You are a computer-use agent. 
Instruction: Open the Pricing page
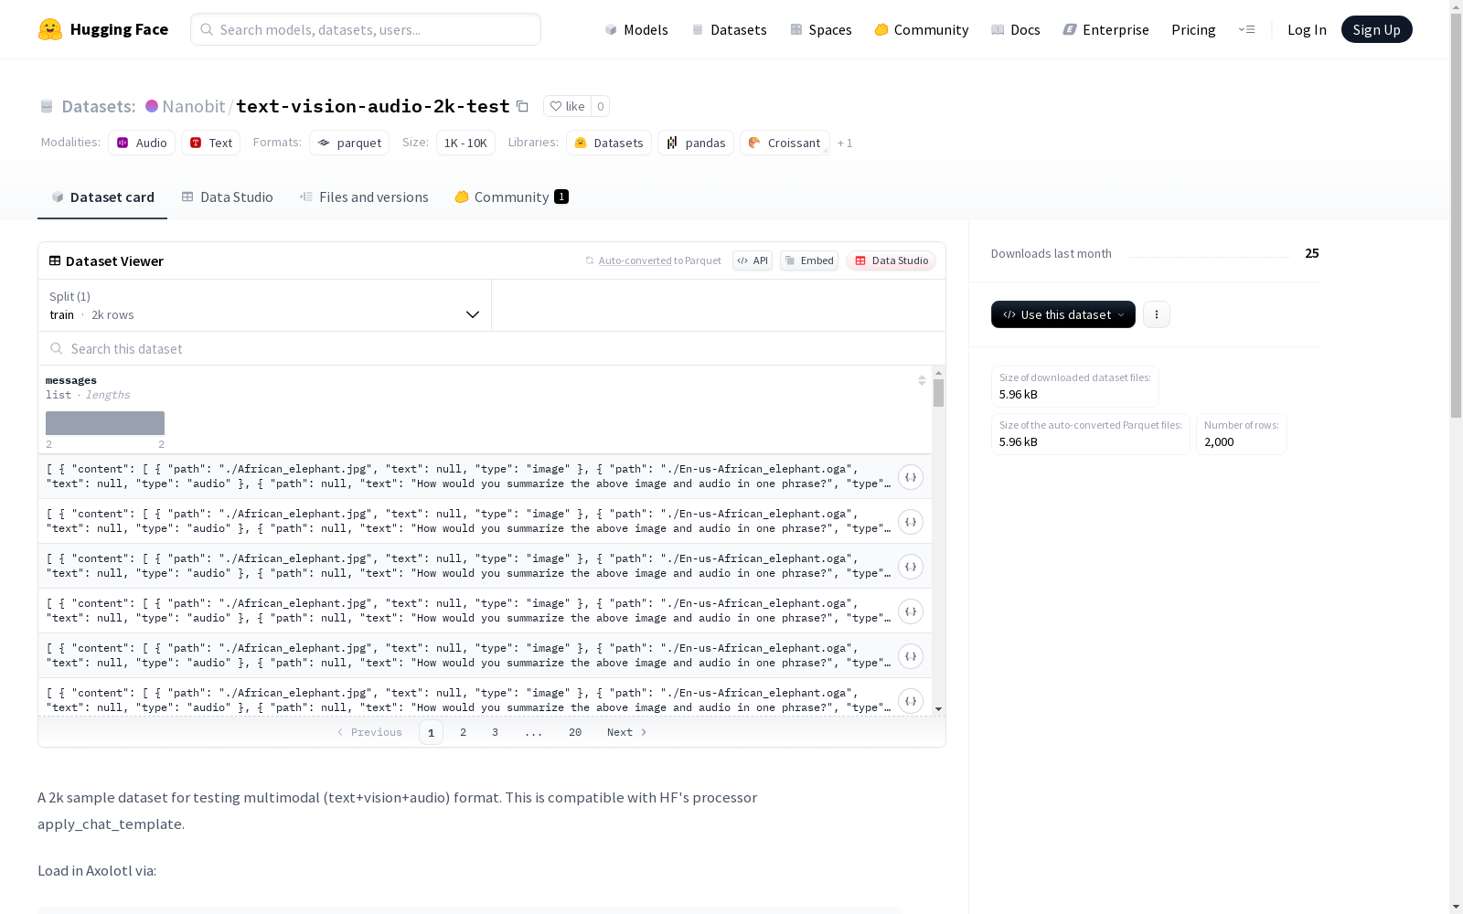(1193, 29)
